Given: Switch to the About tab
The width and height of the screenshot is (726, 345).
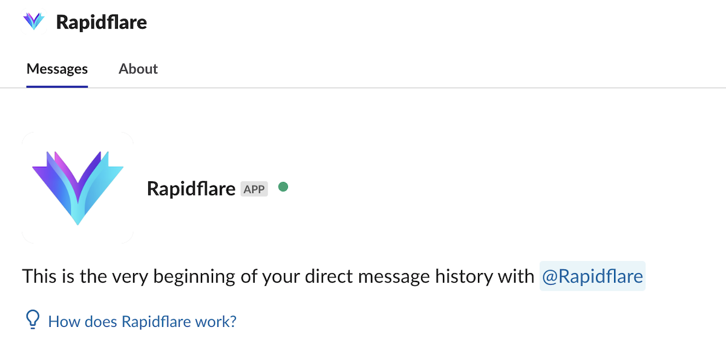Looking at the screenshot, I should click(x=138, y=69).
